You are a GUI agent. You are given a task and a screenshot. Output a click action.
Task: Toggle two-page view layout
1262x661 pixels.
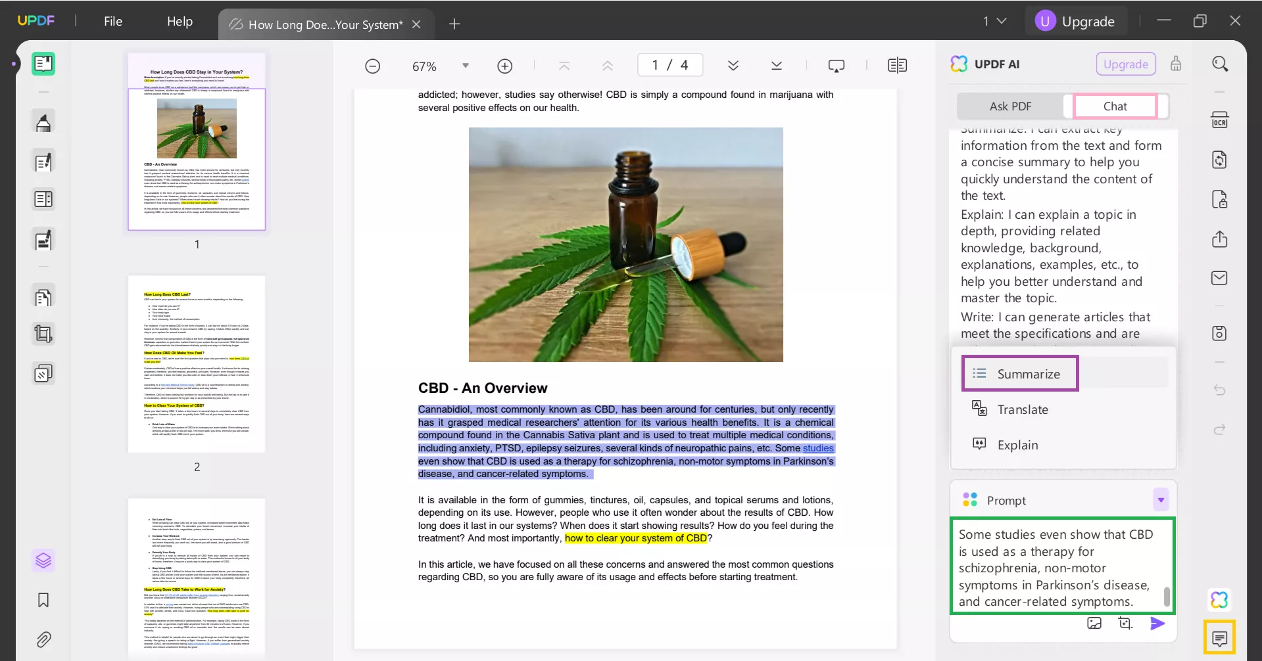(898, 65)
